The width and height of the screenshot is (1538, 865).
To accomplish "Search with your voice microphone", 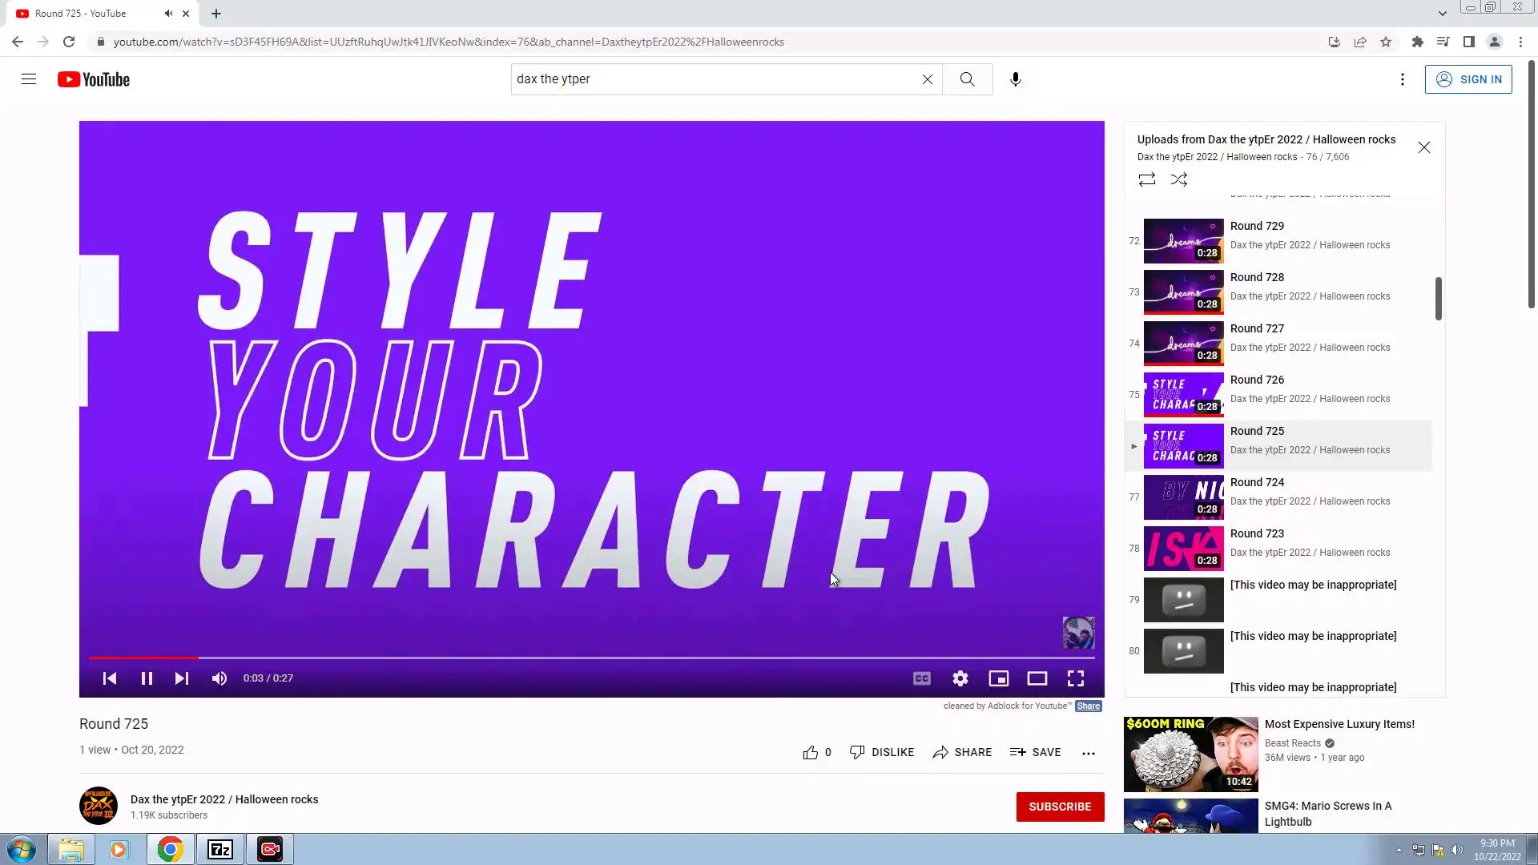I will click(1016, 79).
